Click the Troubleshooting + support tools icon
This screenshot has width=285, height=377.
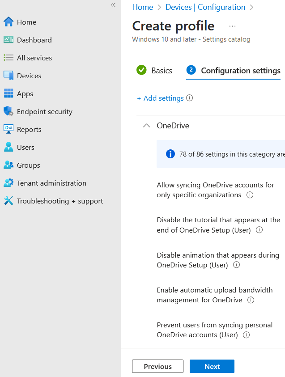[x=9, y=201]
